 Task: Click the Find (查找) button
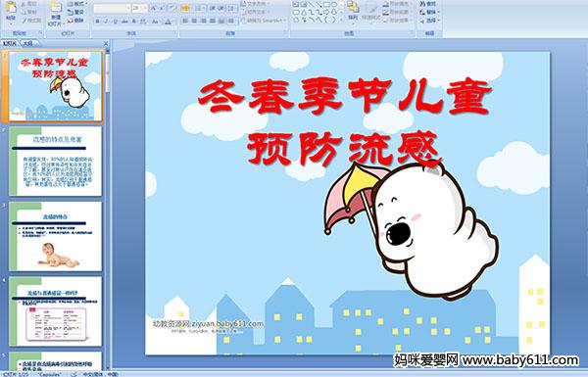click(x=428, y=4)
